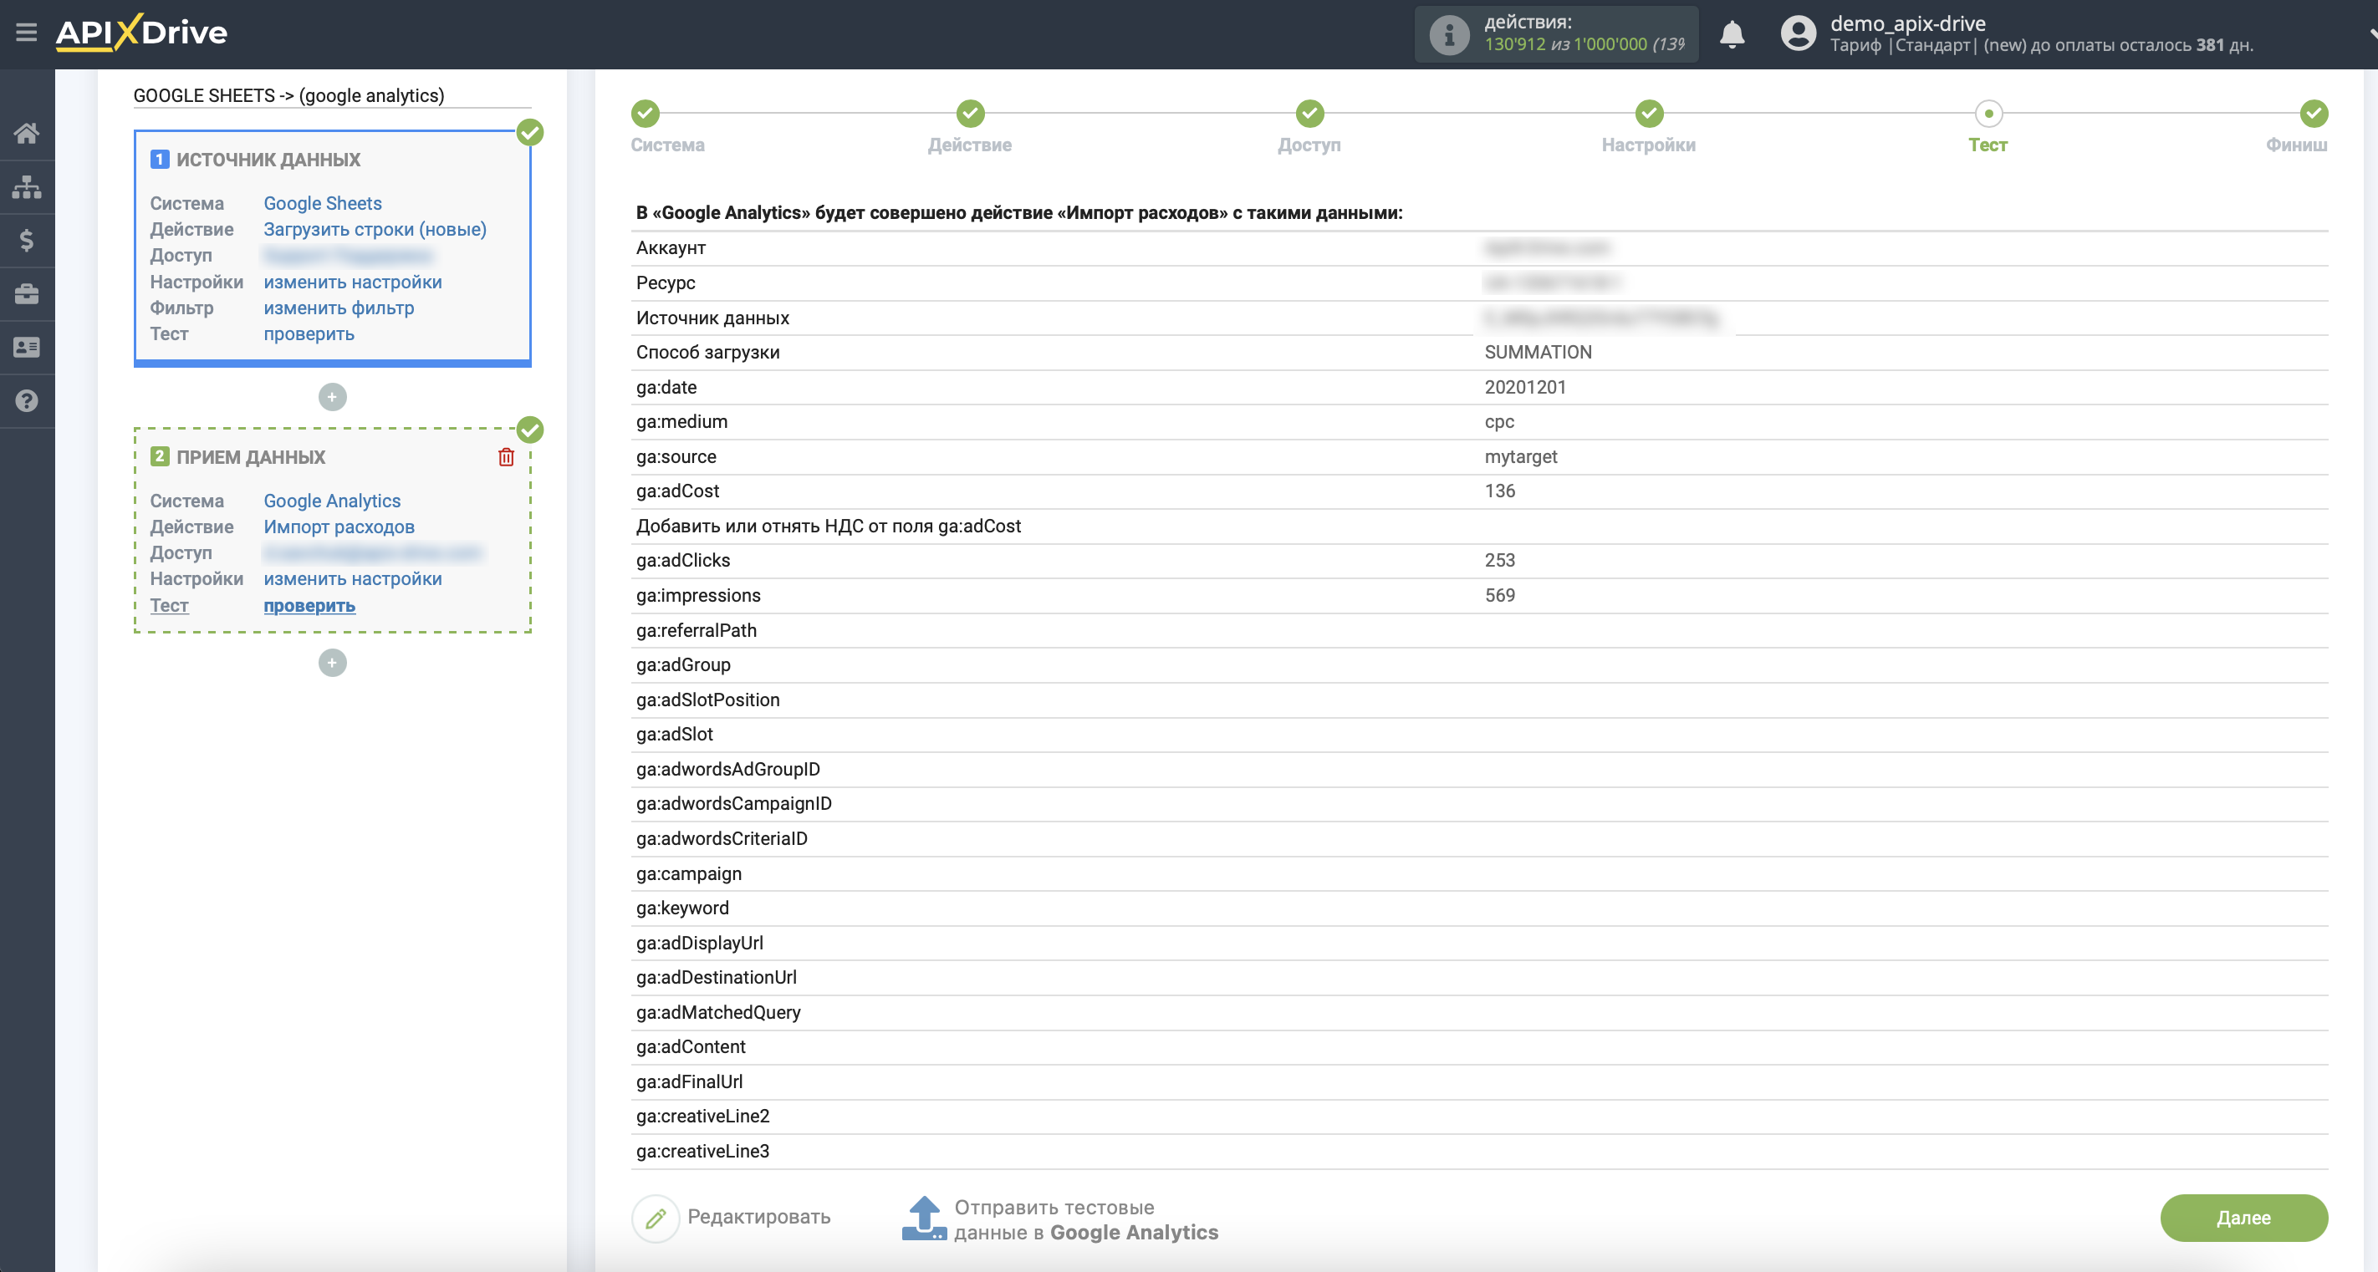Open the help question mark icon
Screen dimensions: 2378x1272
[26, 401]
